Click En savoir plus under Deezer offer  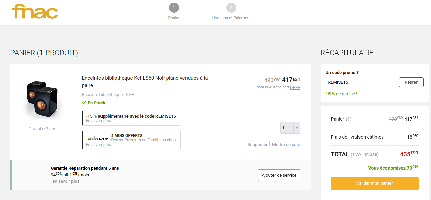[x=98, y=145]
